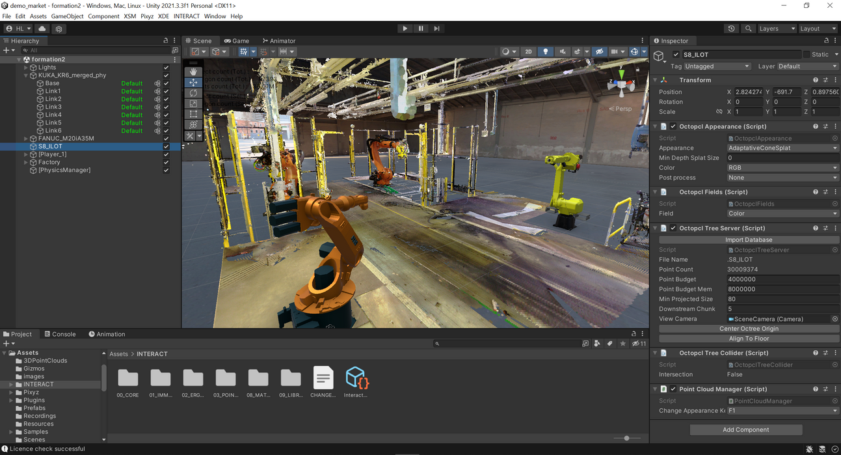Viewport: 841px width, 455px height.
Task: Enable the Static checkbox
Action: [807, 55]
